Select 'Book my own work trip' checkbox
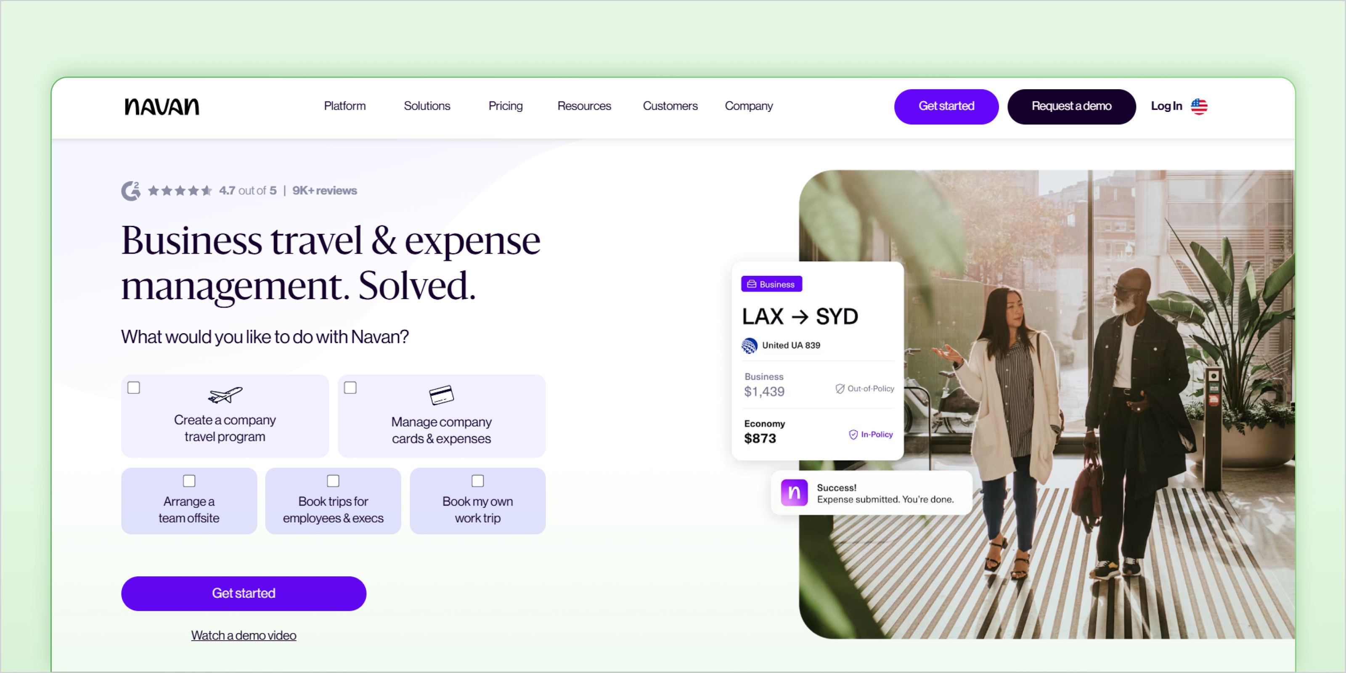This screenshot has width=1346, height=673. coord(477,481)
